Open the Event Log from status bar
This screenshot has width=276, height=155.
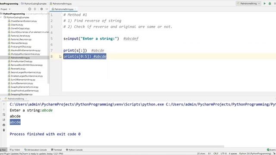coord(271,150)
